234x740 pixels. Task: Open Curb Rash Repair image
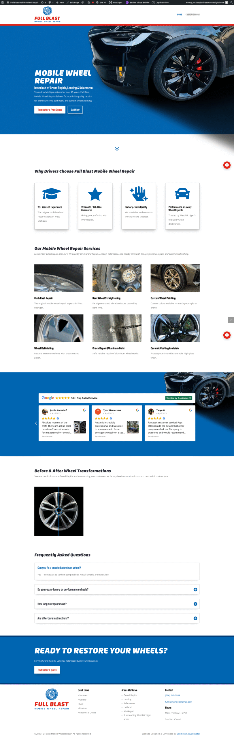tap(59, 278)
